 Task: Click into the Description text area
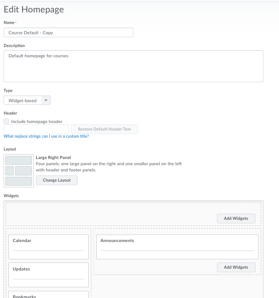[x=133, y=66]
